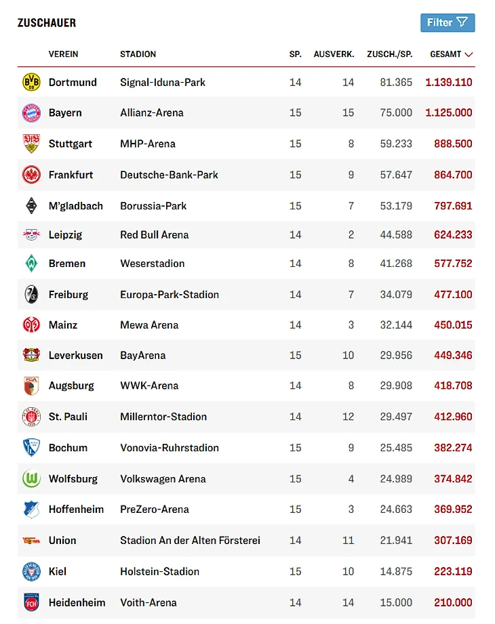Screen dimensions: 495x624
Task: Open the St. Pauli team link
Action: tap(68, 417)
